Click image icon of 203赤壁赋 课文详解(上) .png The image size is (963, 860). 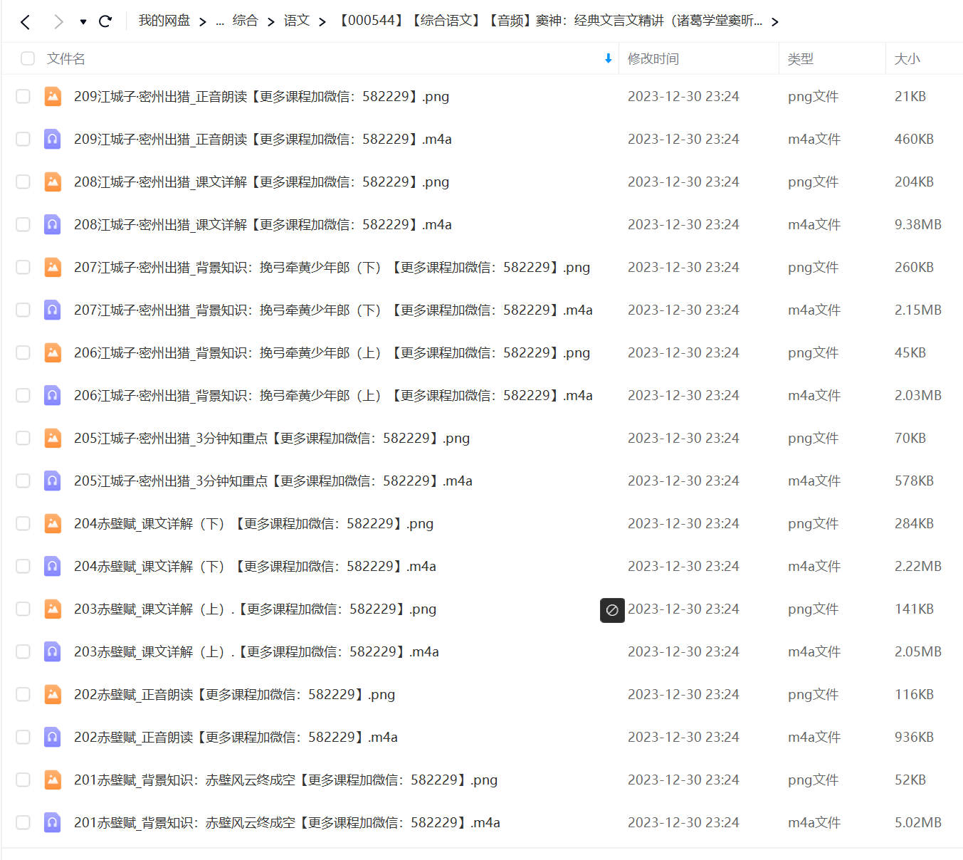coord(53,609)
